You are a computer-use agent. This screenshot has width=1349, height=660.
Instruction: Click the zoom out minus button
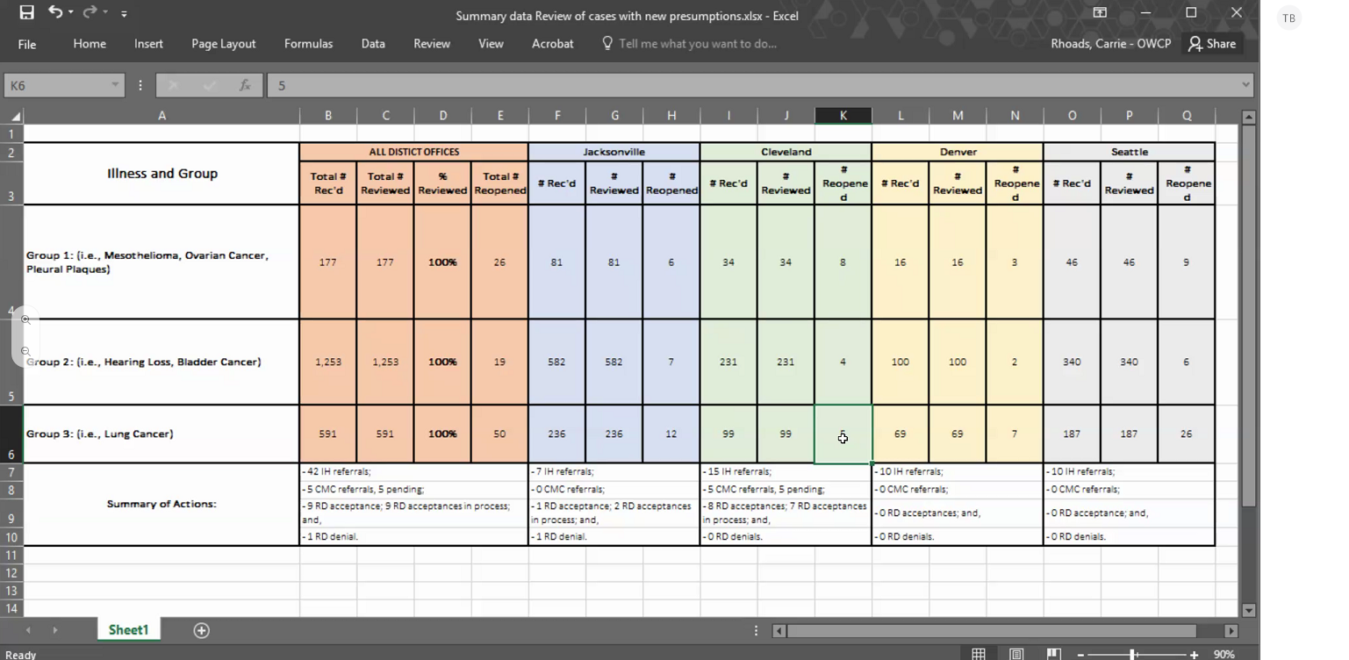click(1080, 655)
